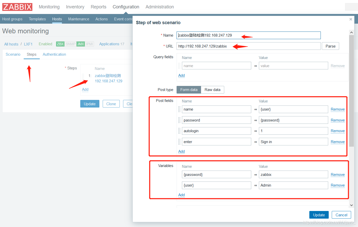Click the query field value input

pos(293,66)
